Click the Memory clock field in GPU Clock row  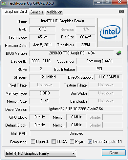[76, 117]
